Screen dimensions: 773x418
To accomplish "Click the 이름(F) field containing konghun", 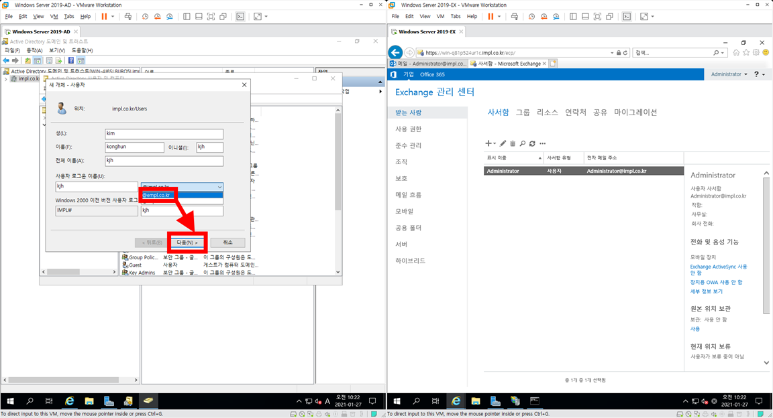I will point(134,147).
